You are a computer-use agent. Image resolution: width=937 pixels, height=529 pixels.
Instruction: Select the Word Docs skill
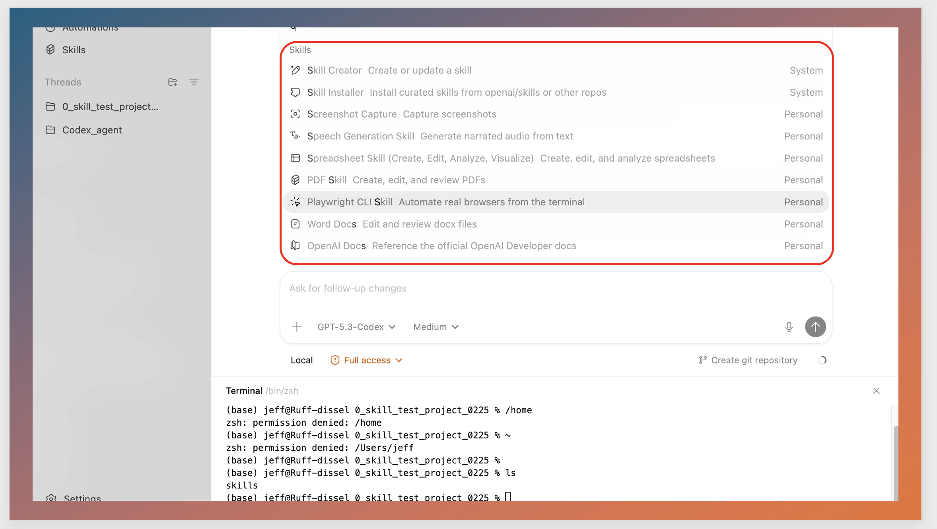pos(556,224)
